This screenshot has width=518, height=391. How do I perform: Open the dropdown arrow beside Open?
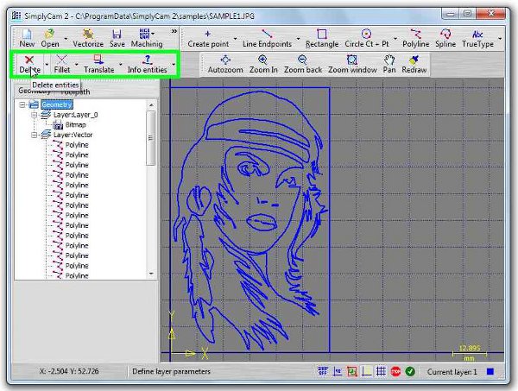tap(66, 39)
